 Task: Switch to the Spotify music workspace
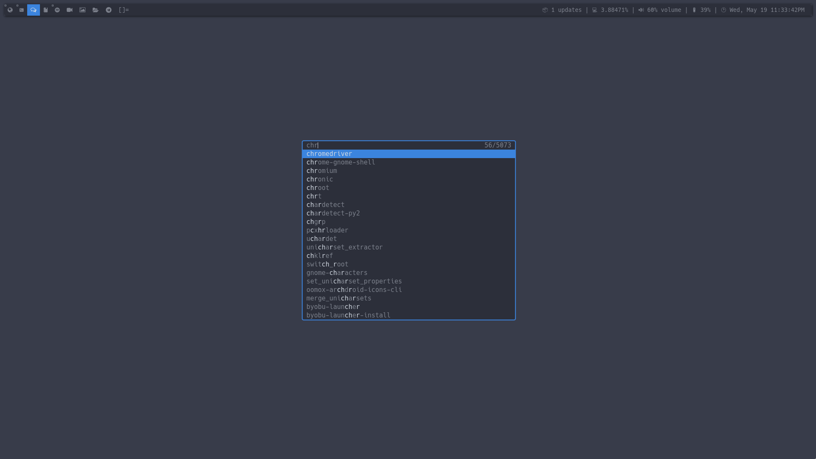tap(57, 10)
